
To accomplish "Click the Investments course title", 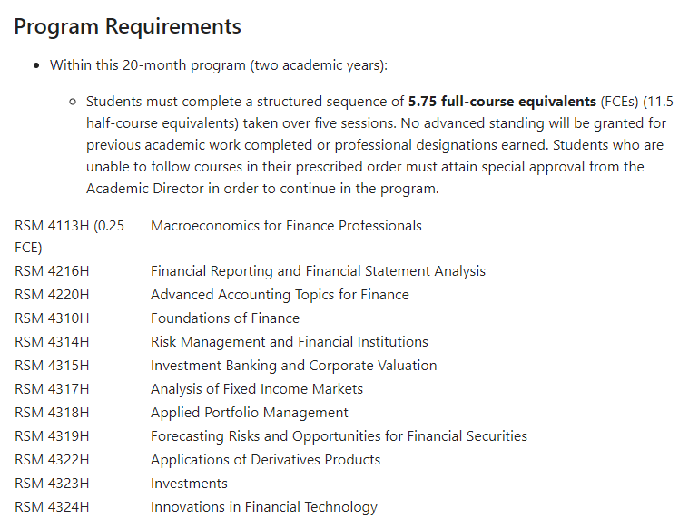I will point(189,484).
